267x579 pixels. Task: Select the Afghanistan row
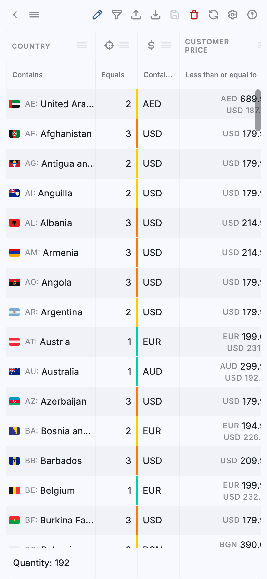(66, 134)
